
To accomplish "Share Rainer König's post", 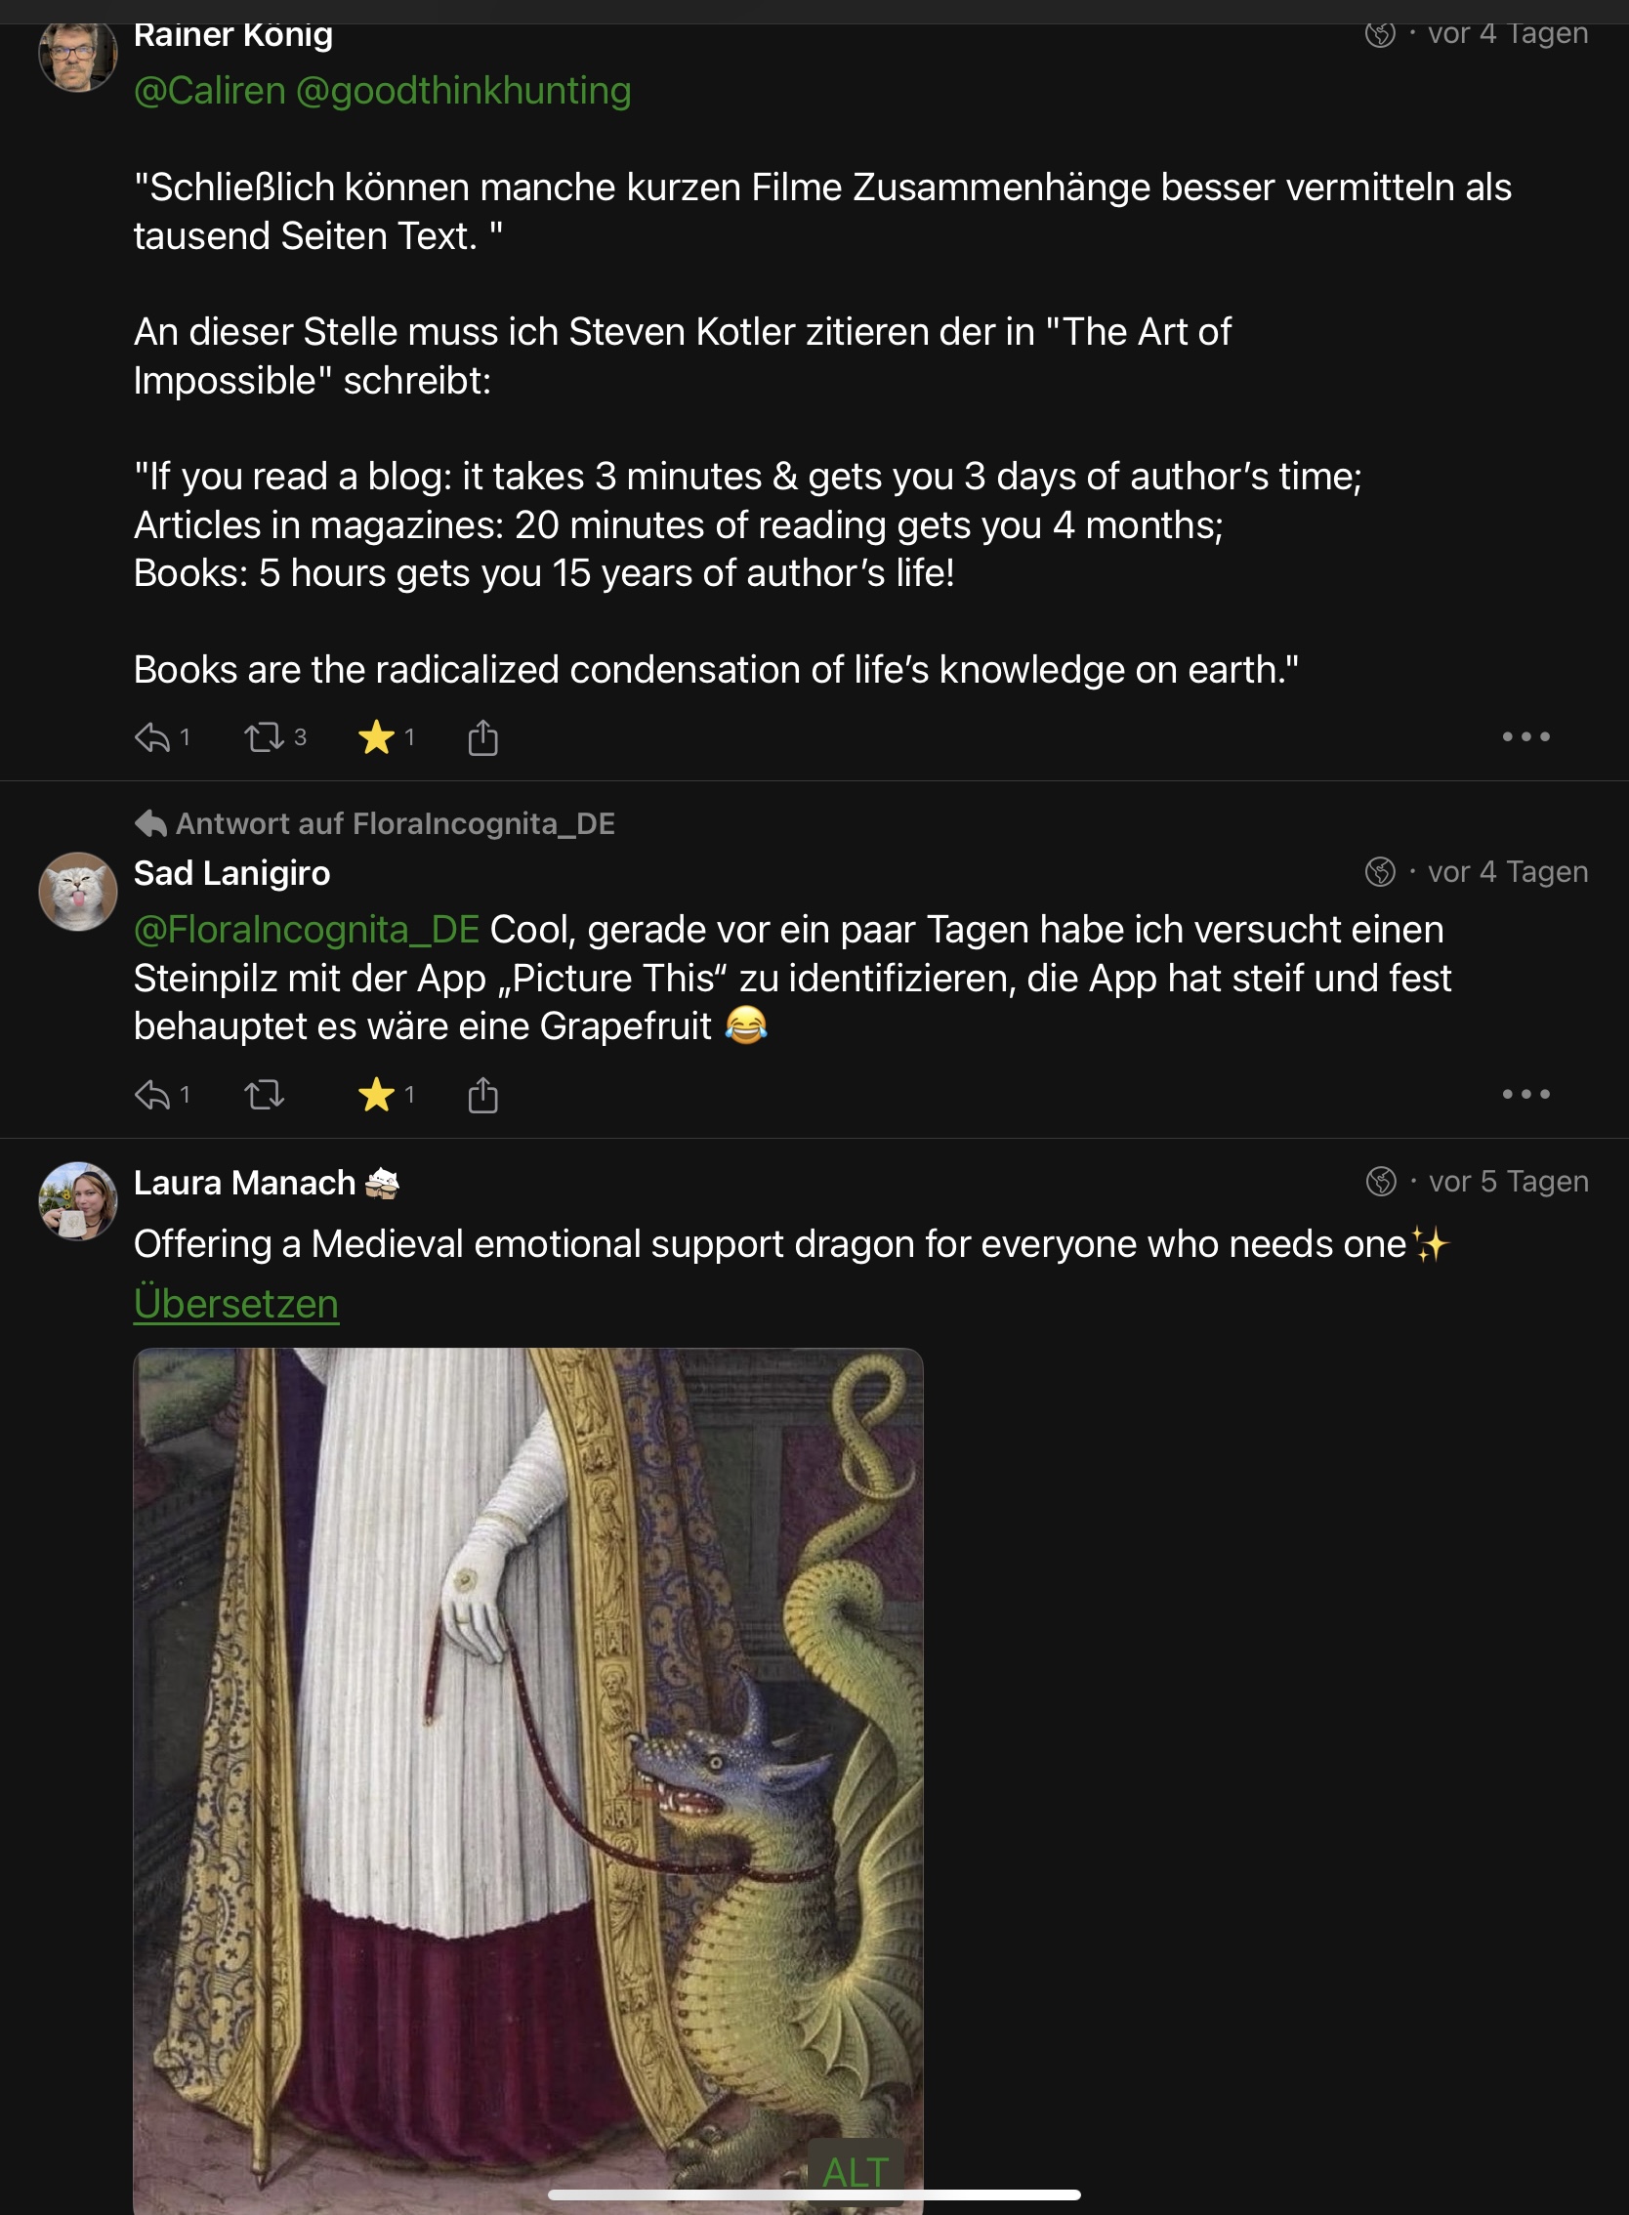I will (482, 737).
